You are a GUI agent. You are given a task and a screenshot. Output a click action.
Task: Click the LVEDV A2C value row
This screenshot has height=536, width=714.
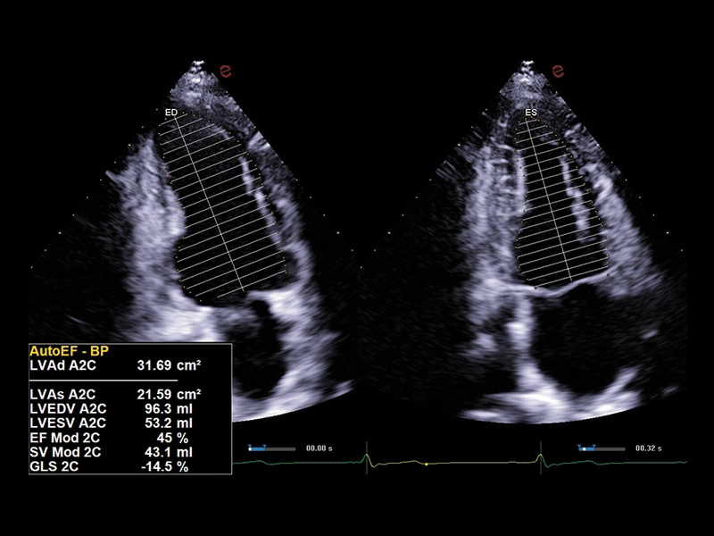pyautogui.click(x=116, y=408)
